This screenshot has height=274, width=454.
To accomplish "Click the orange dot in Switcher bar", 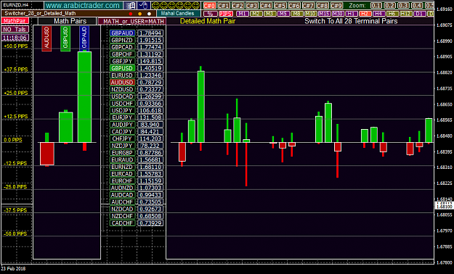I will point(140,14).
